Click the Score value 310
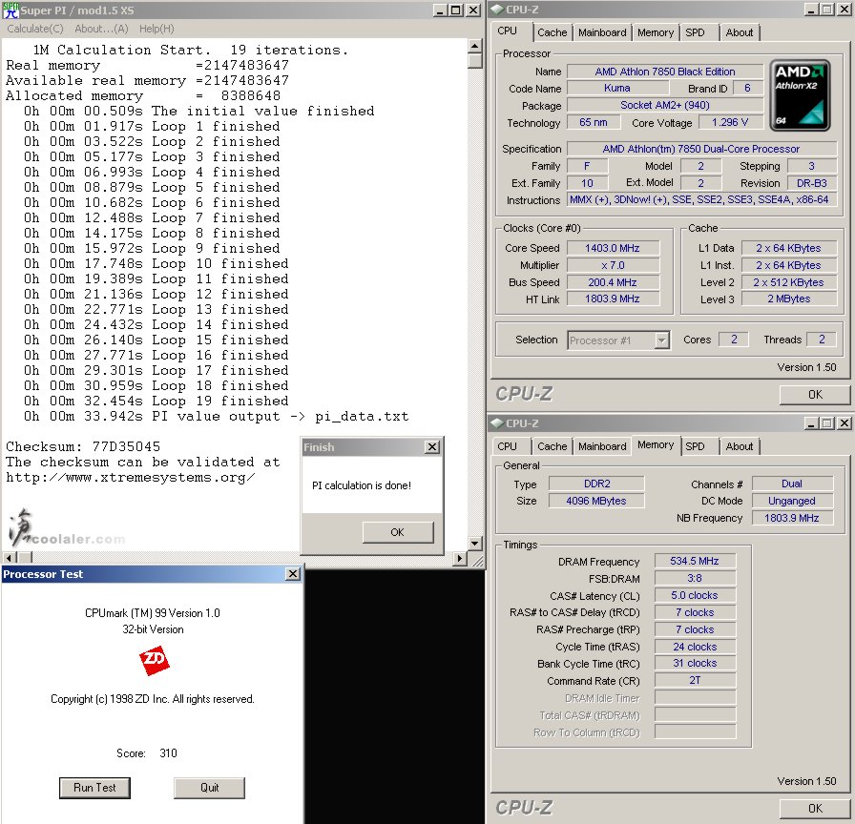This screenshot has width=855, height=824. pos(168,753)
